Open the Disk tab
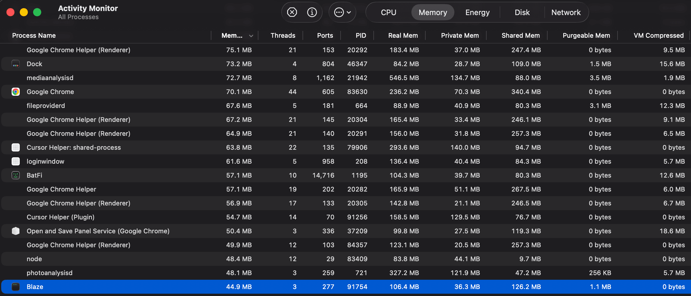This screenshot has width=691, height=296. 522,12
